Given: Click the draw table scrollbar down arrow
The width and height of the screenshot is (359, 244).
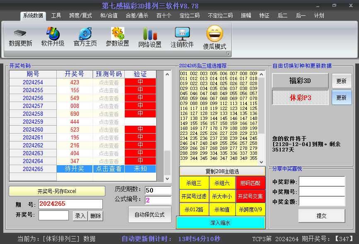Looking at the screenshot, I should (167, 179).
